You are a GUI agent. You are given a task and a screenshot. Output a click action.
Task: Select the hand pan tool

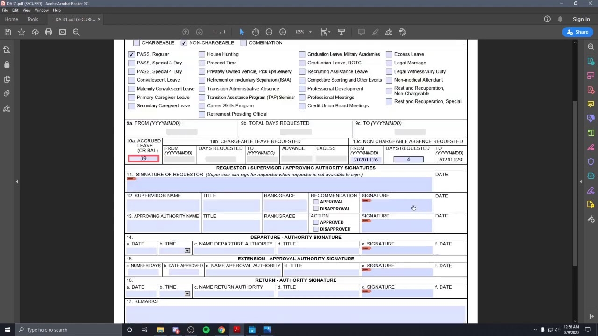(x=255, y=32)
